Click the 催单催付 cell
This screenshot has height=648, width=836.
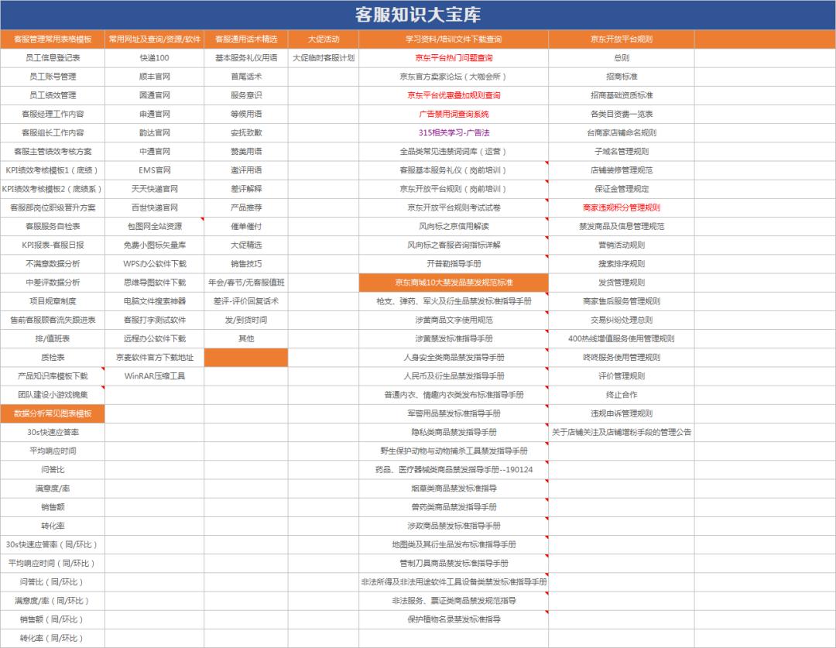point(246,226)
